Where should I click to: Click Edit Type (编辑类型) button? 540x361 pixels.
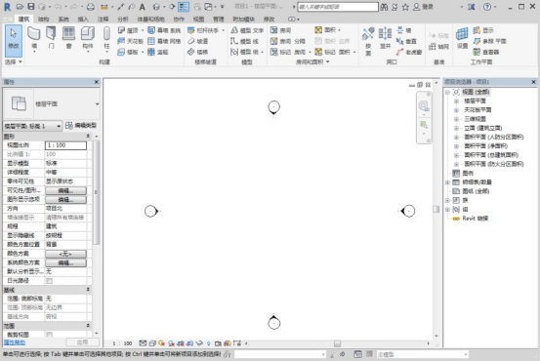pyautogui.click(x=81, y=126)
